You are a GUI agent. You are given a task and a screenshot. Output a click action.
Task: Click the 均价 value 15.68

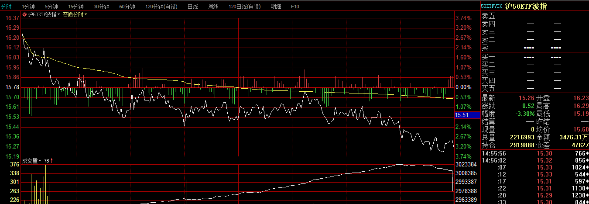(581, 130)
